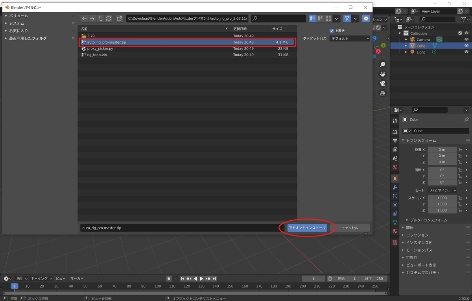
Task: Open the Material properties tab
Action: click(395, 231)
